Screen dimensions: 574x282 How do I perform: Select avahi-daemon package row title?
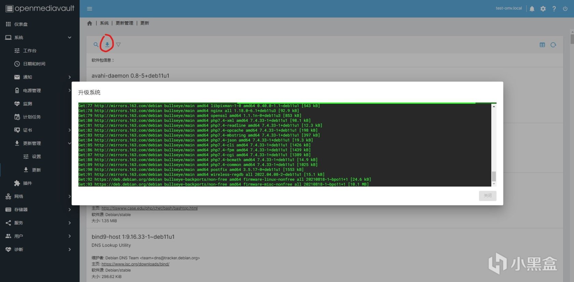coord(130,76)
